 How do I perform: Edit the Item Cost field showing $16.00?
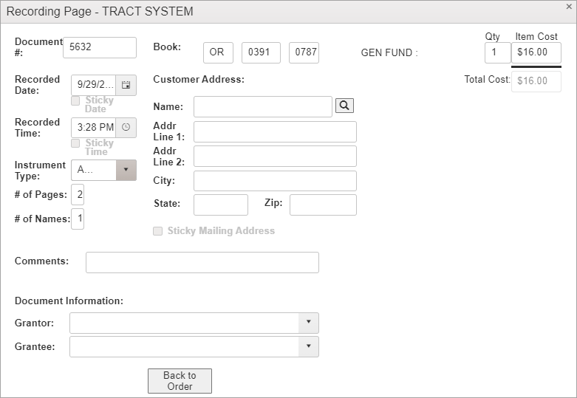click(x=536, y=53)
